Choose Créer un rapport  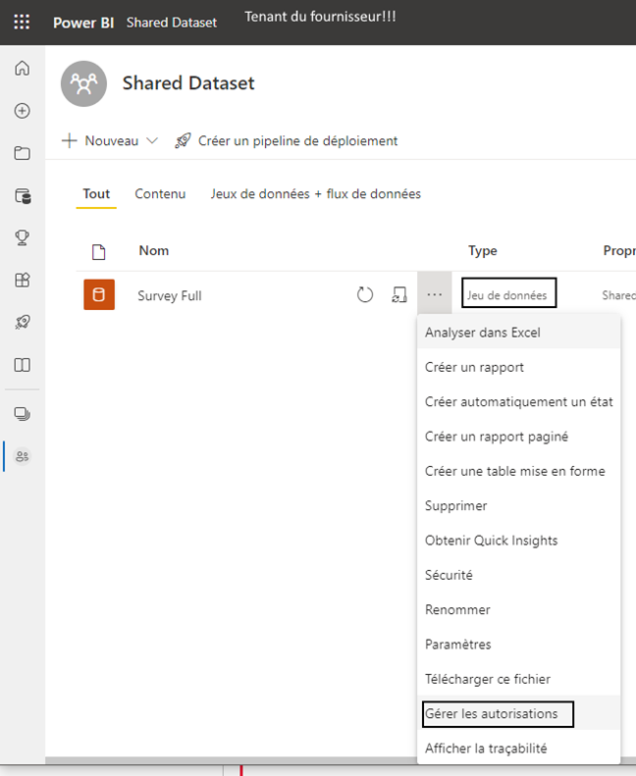[x=518, y=367]
